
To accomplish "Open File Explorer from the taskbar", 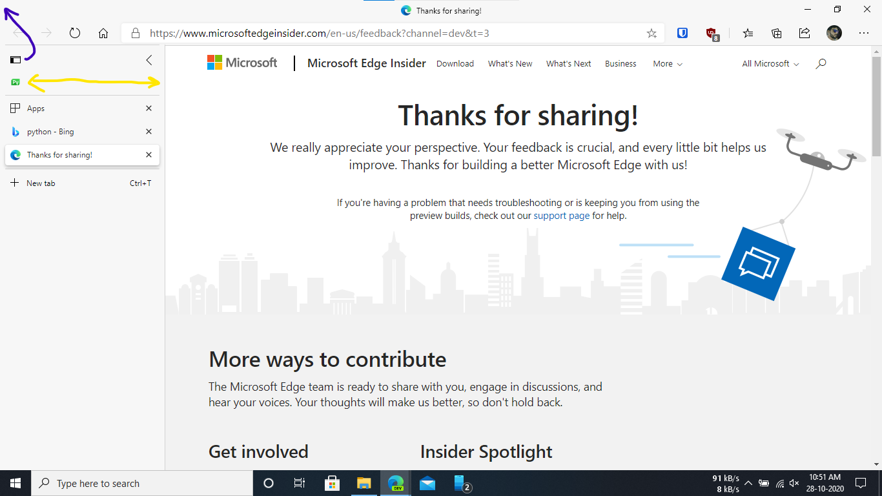I will 364,483.
